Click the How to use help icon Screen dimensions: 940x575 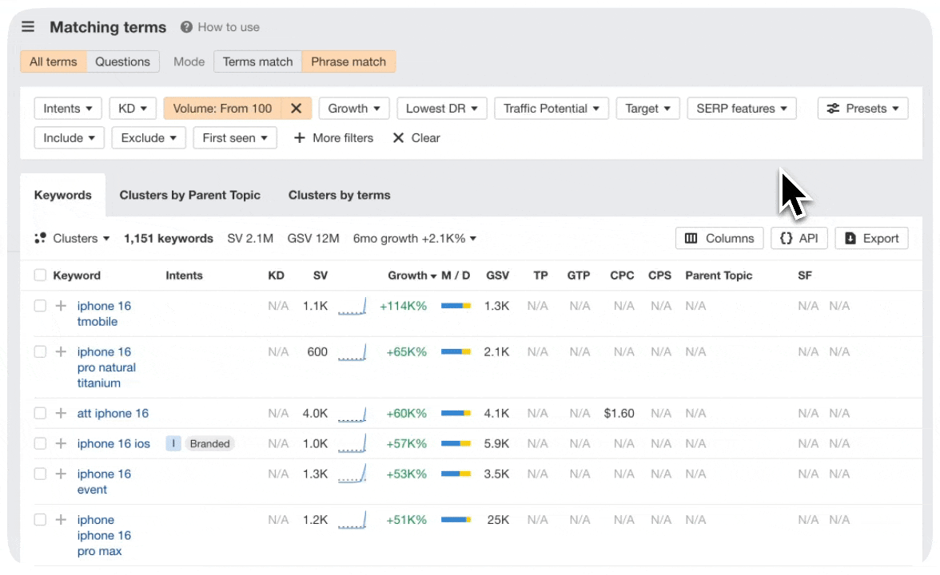coord(187,27)
